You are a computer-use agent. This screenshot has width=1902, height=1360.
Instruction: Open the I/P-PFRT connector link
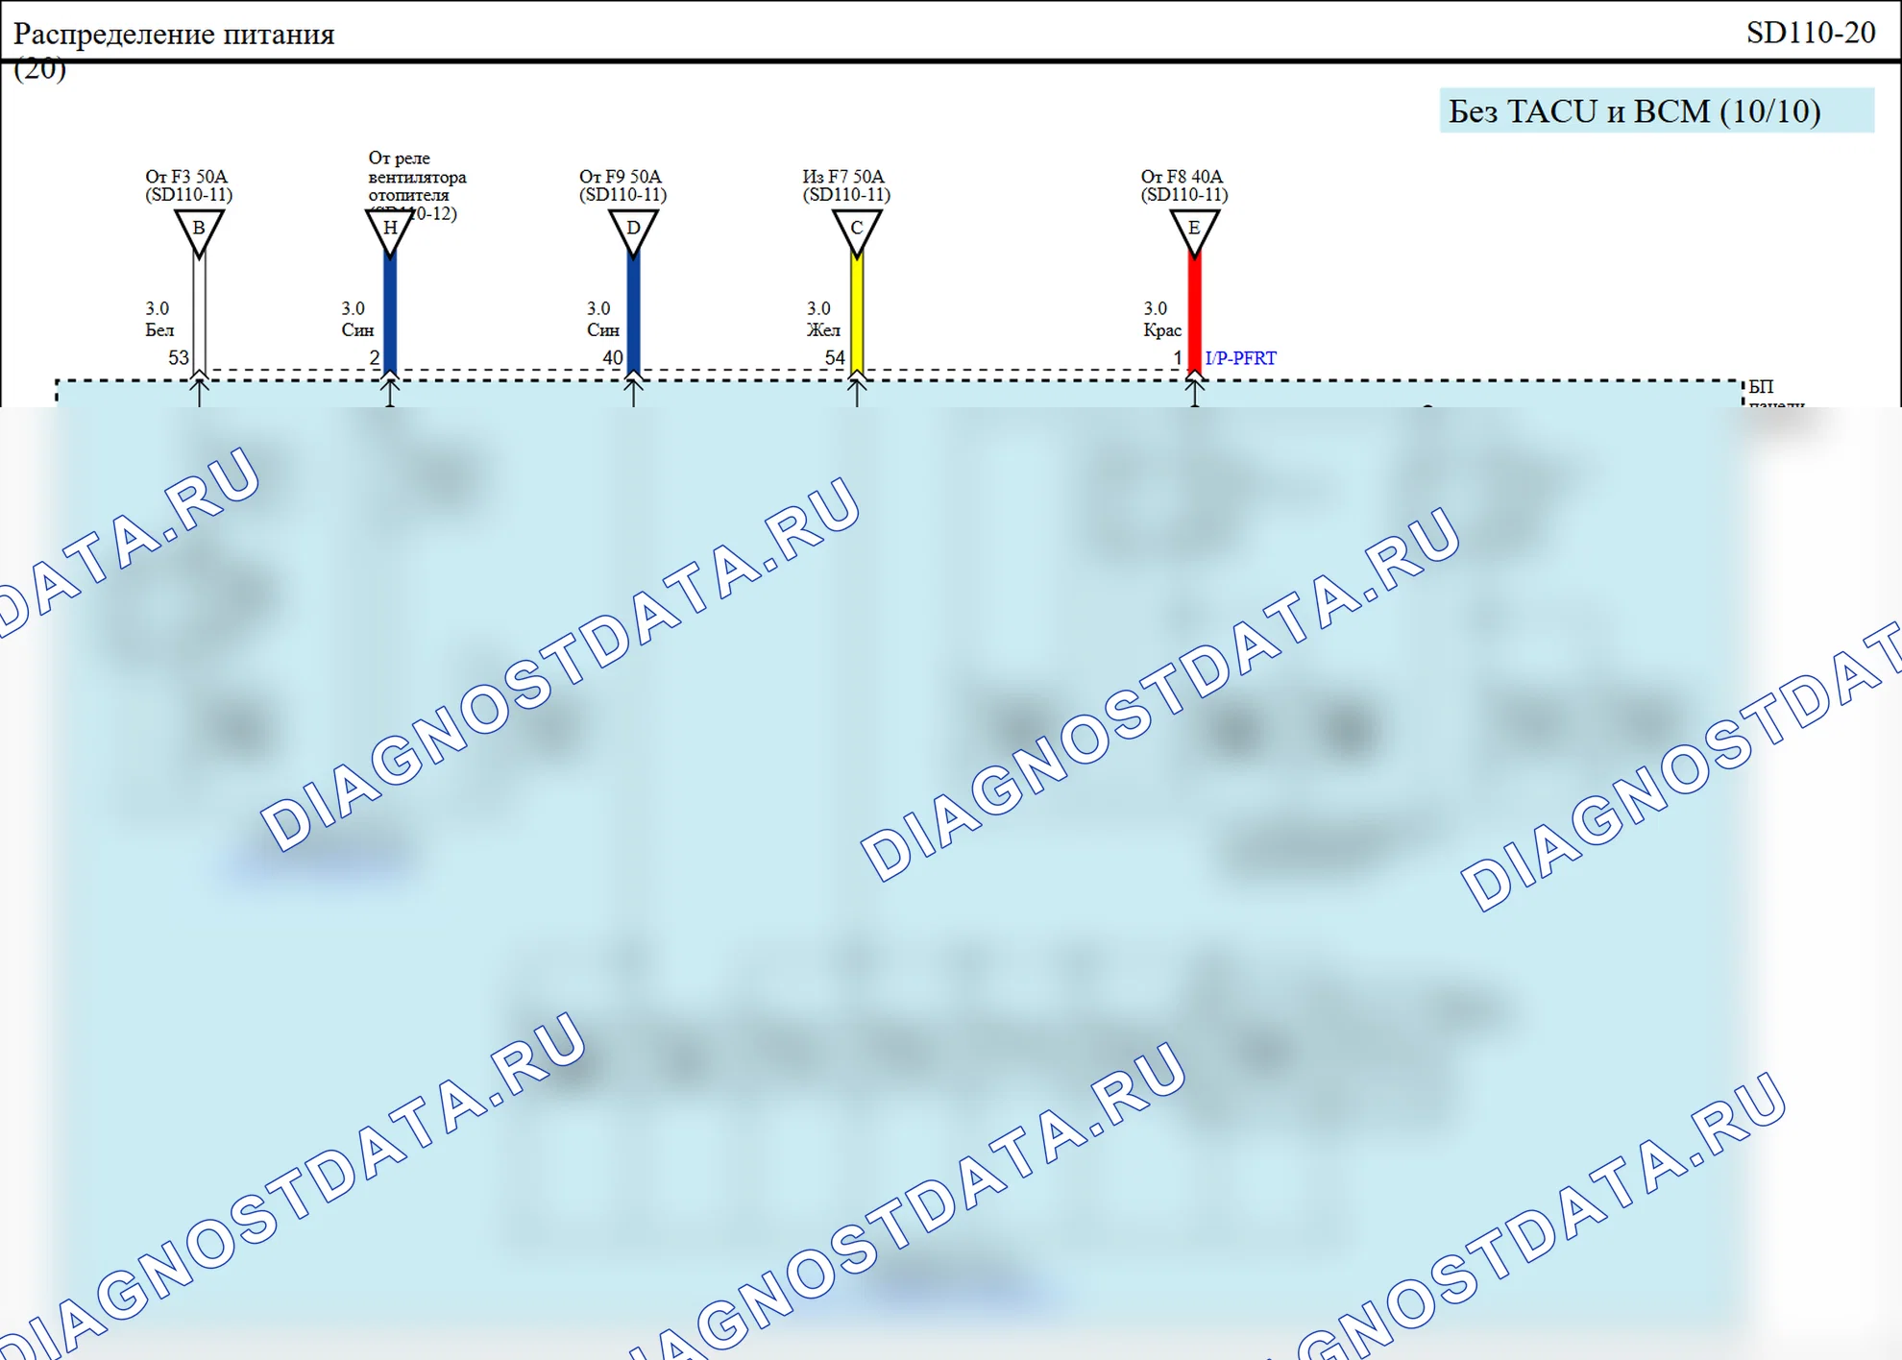coord(1240,358)
